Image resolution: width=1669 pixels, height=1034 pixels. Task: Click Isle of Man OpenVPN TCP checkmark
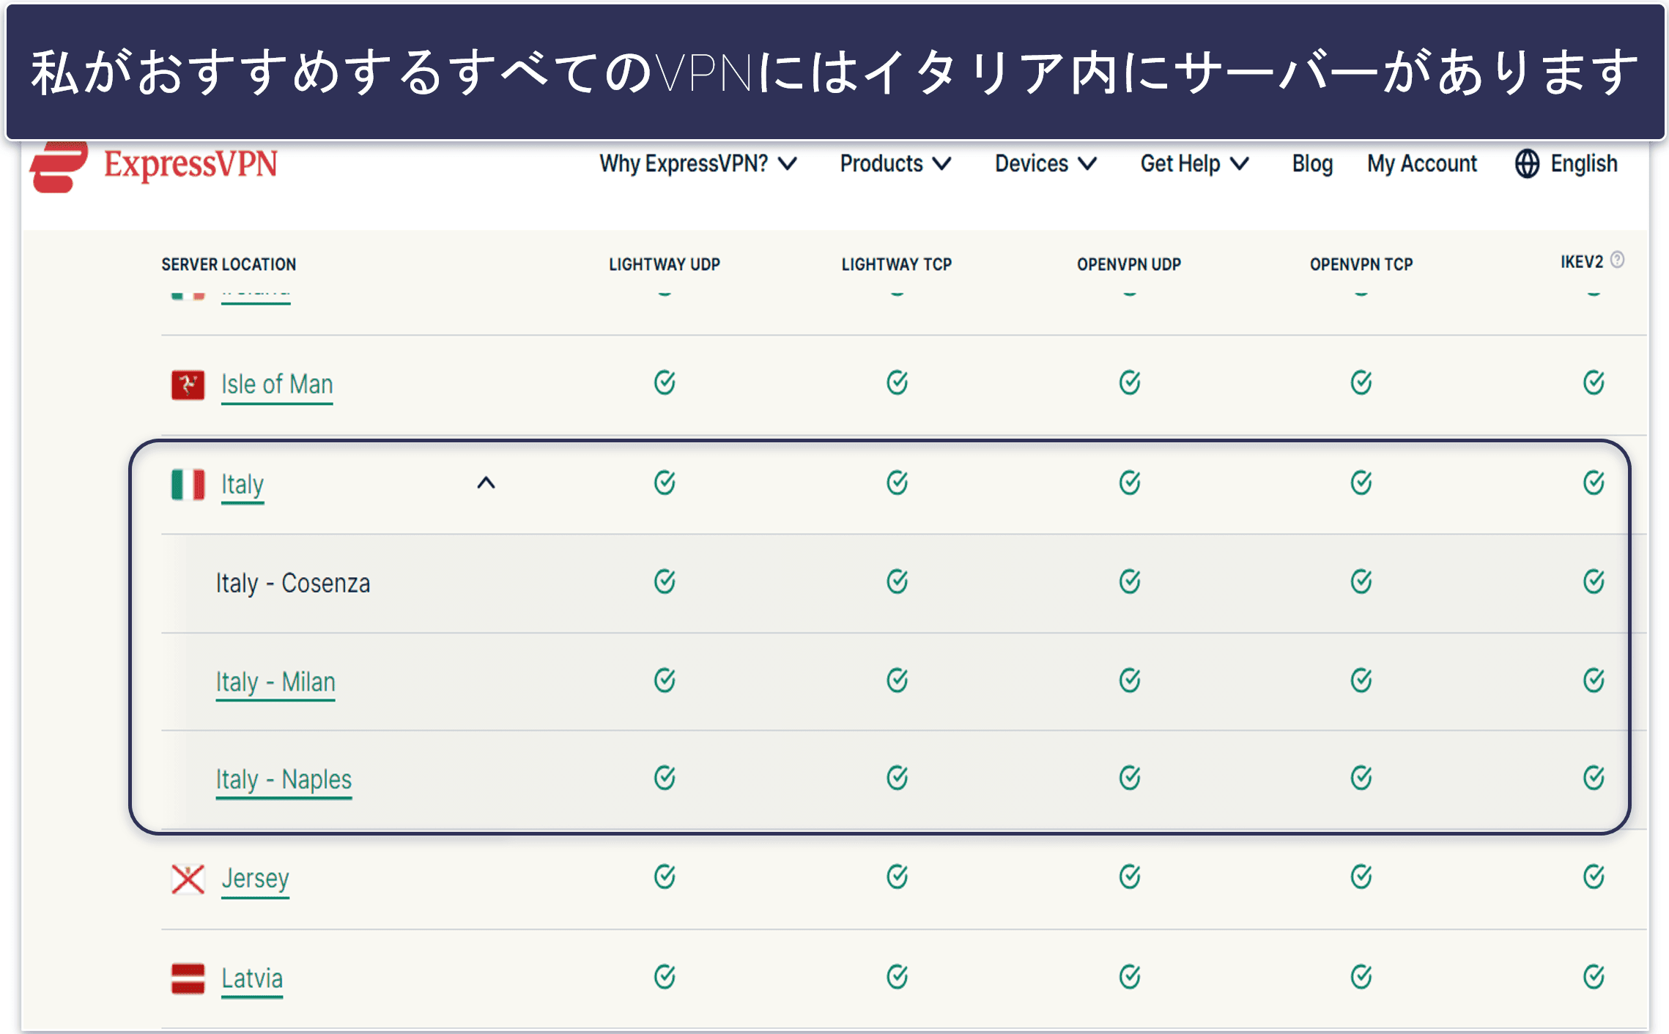click(1361, 382)
